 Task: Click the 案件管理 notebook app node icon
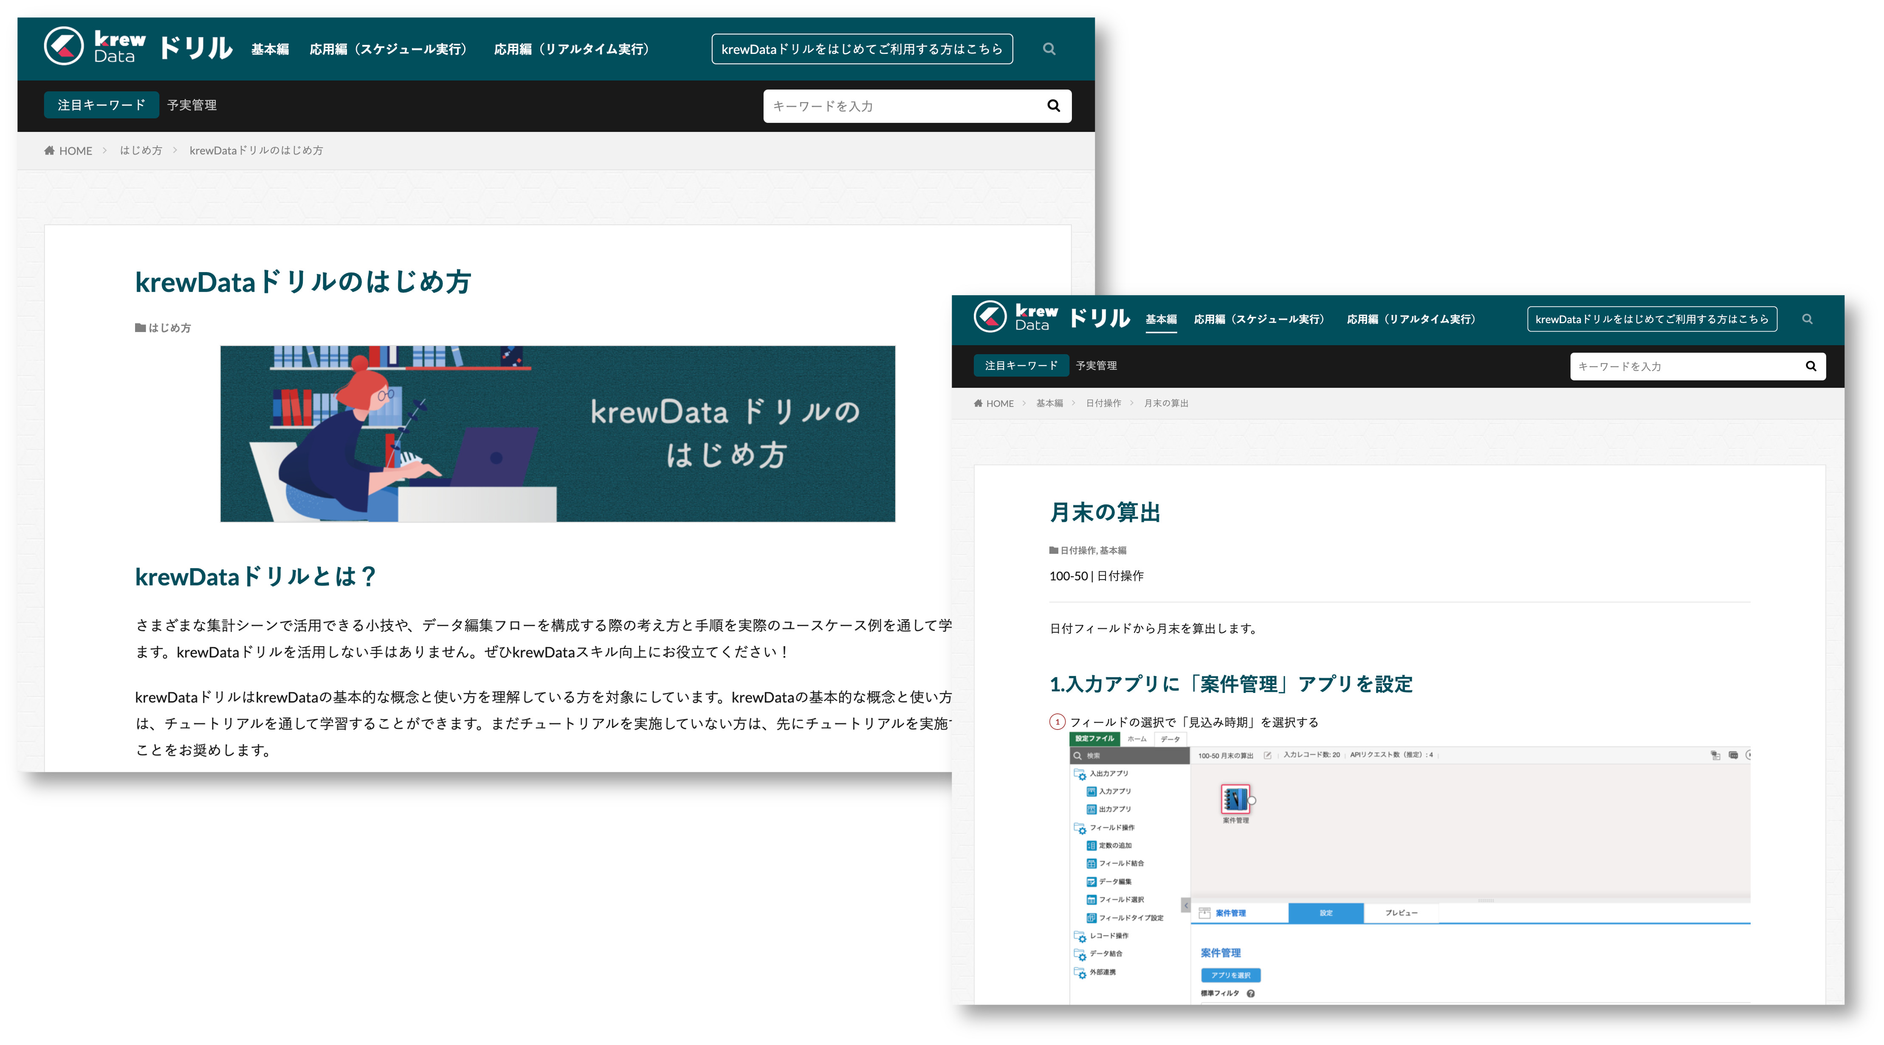tap(1235, 799)
